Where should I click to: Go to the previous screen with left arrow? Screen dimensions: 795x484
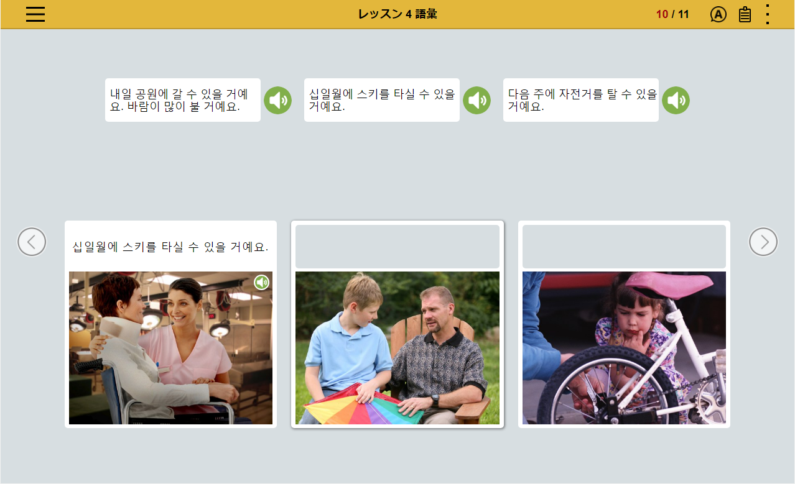point(32,242)
